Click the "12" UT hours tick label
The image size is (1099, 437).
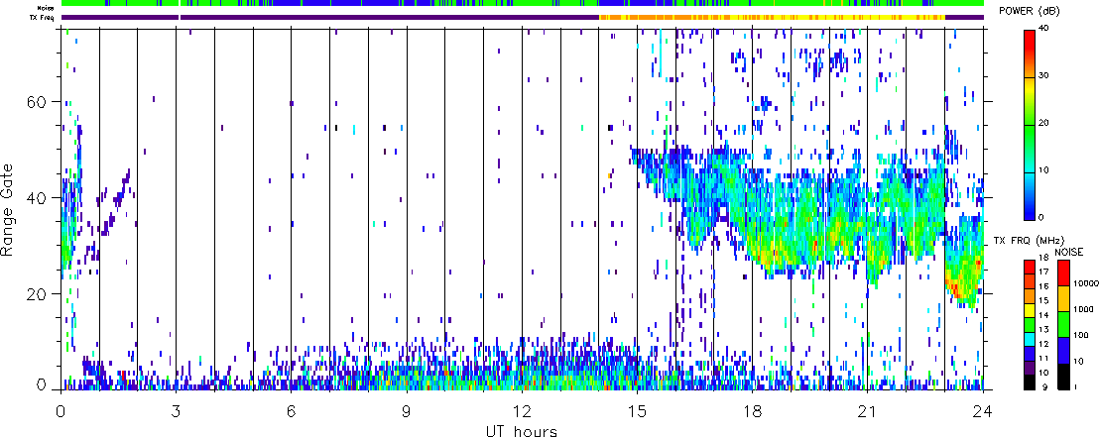coord(522,410)
